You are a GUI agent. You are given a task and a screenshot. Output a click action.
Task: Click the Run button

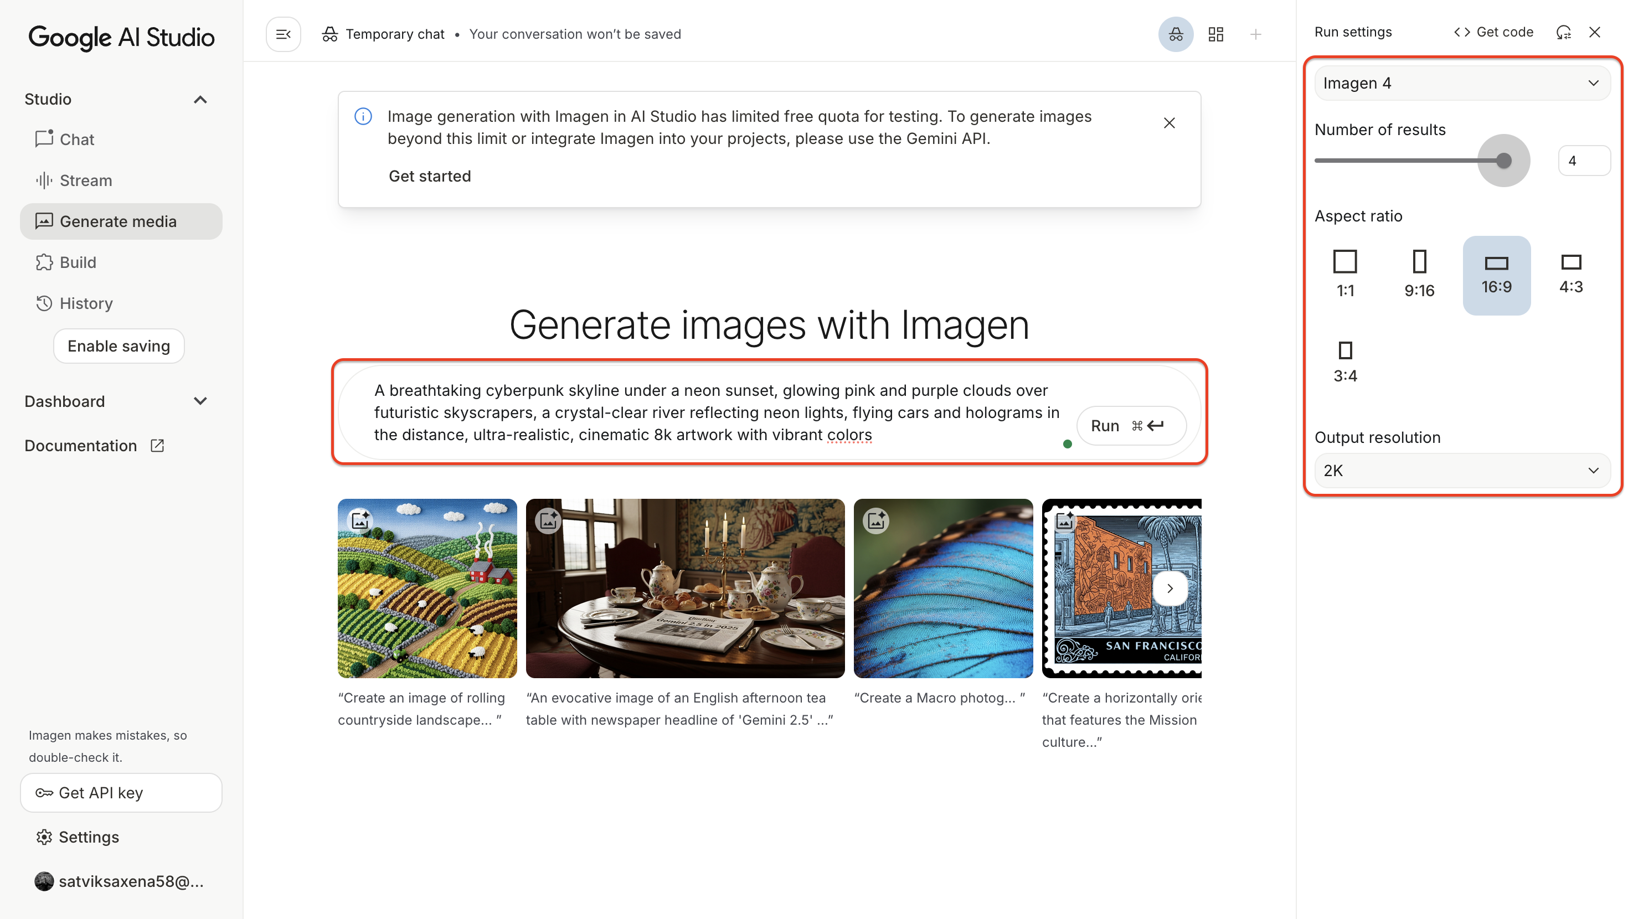1131,426
